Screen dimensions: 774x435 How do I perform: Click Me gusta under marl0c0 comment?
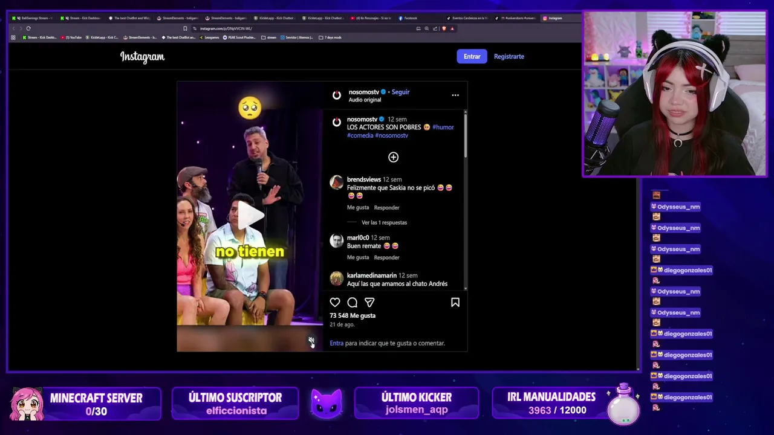tap(357, 257)
